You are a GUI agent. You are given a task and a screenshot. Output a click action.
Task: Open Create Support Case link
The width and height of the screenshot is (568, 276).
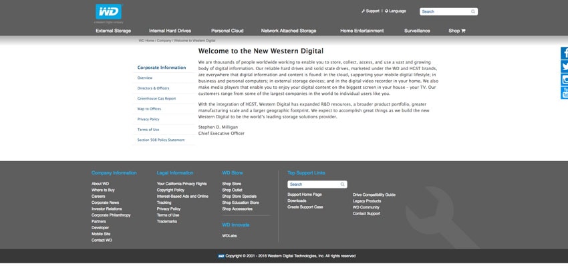coord(305,207)
